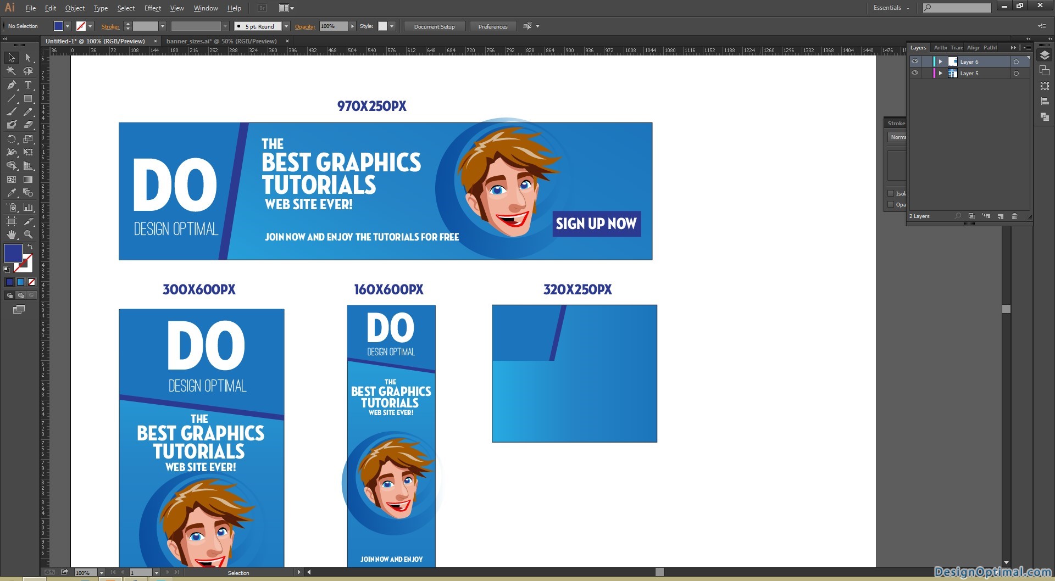Select the Hand tool
This screenshot has width=1055, height=581.
pyautogui.click(x=11, y=234)
